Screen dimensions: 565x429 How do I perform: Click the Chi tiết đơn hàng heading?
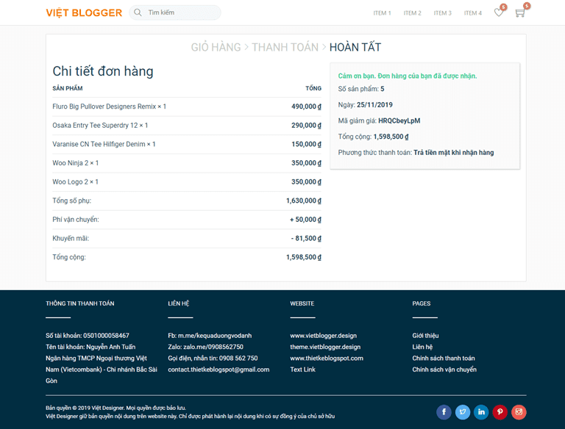point(103,71)
